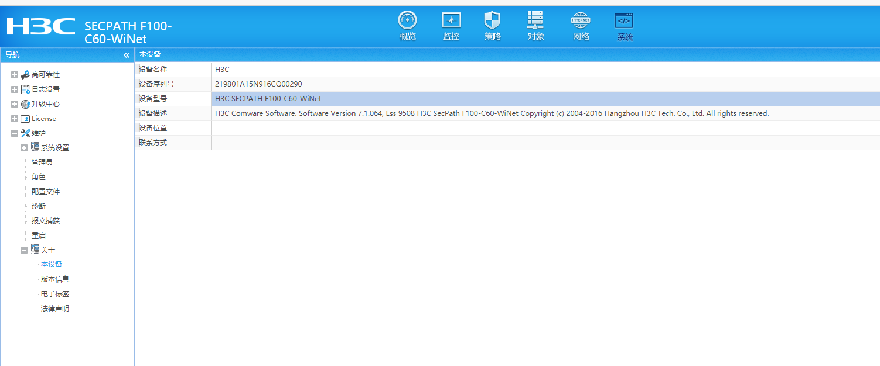Expand the 日志设置 tree node
Image resolution: width=880 pixels, height=366 pixels.
click(15, 89)
